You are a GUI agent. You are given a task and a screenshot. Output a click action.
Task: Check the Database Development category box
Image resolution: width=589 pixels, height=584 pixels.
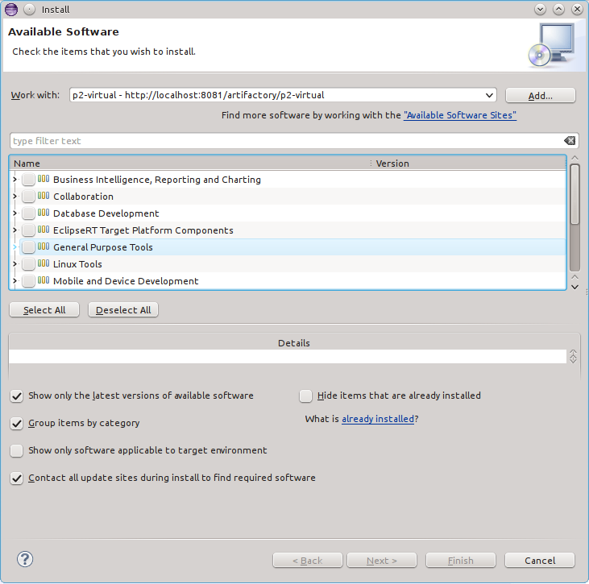point(28,213)
